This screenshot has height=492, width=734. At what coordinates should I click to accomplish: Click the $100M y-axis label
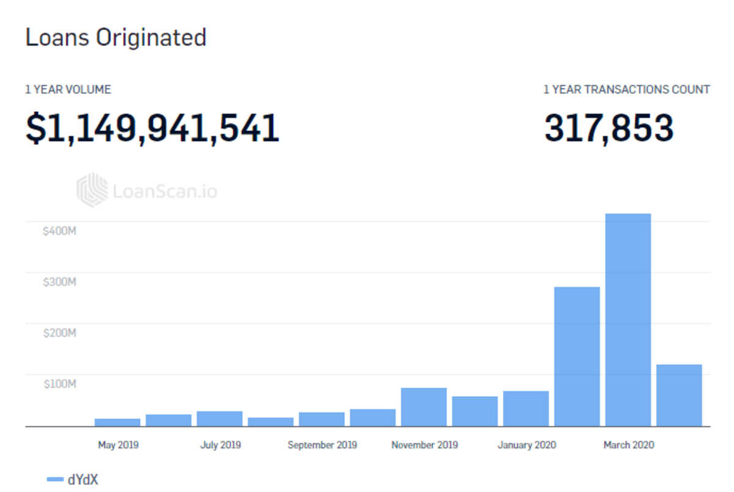(59, 384)
